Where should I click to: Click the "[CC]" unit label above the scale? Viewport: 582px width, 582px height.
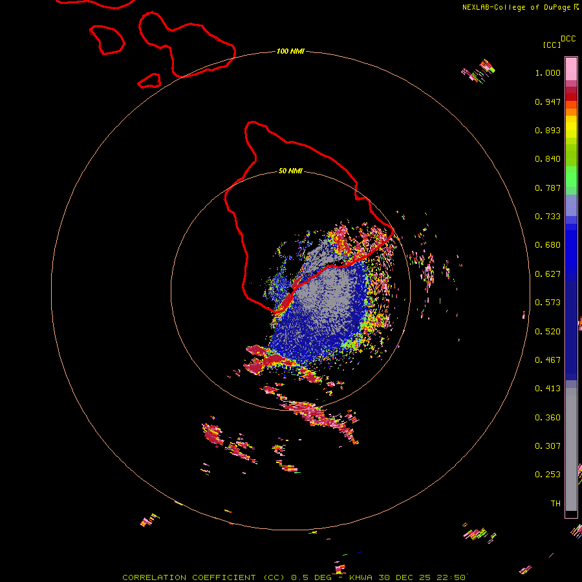(x=552, y=45)
